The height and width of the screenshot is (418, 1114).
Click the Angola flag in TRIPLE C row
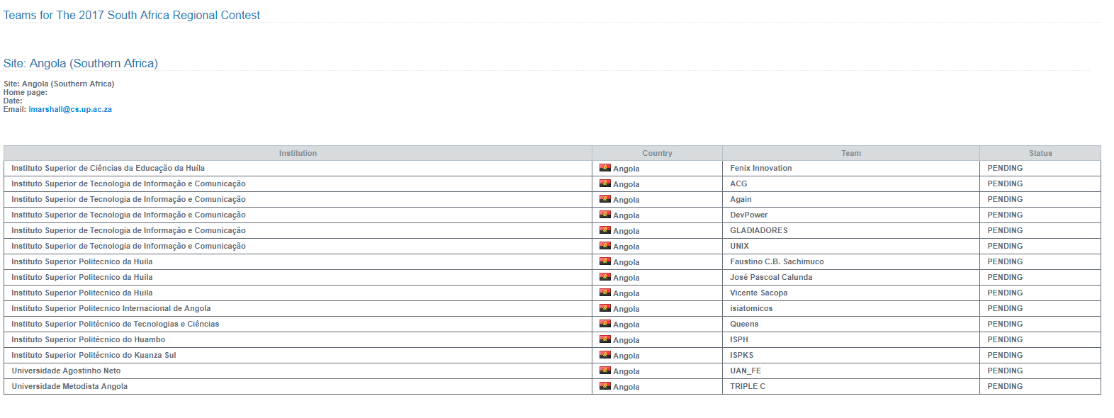coord(605,386)
